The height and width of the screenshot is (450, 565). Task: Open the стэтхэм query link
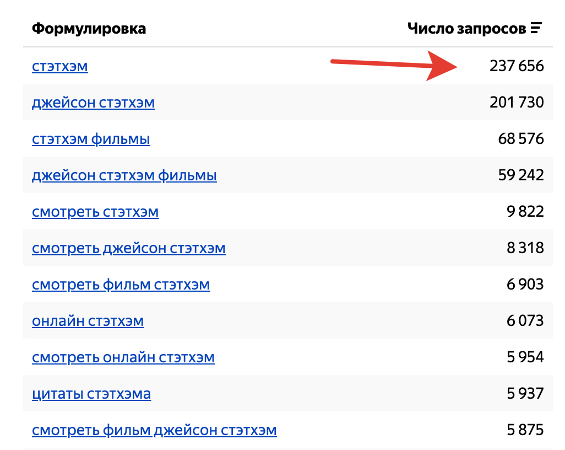point(60,67)
